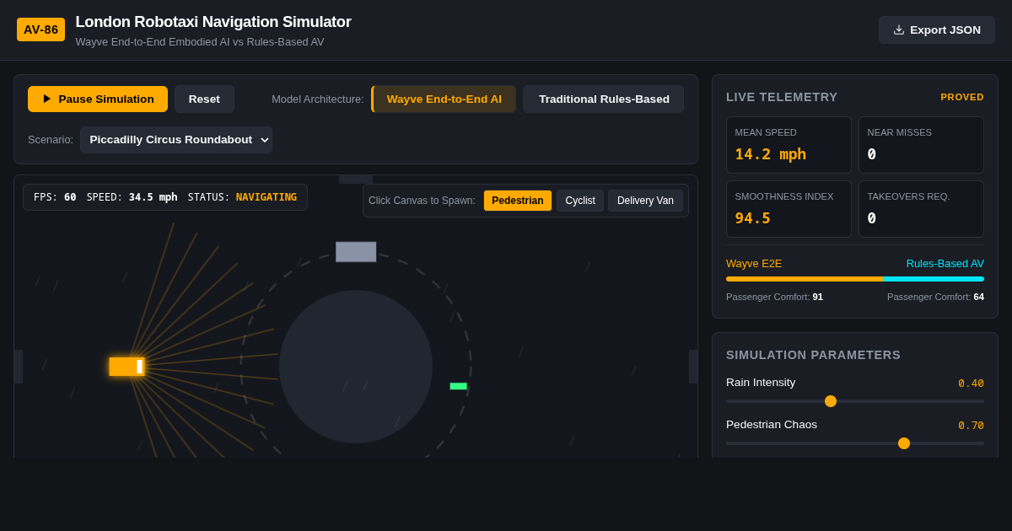Screen dimensions: 1012x531
Task: Adjust the Pedestrian Chaos slider handle
Action: pos(904,443)
